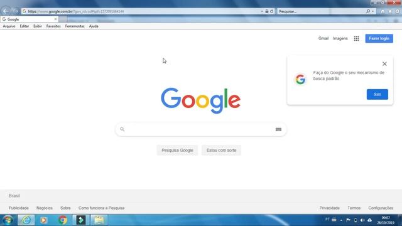Screen dimensions: 402x226
Task: Open the Windows Start orb
Action: (x=8, y=220)
